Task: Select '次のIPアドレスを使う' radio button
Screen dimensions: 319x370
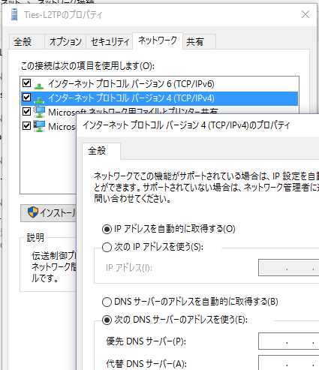Action: [x=107, y=248]
